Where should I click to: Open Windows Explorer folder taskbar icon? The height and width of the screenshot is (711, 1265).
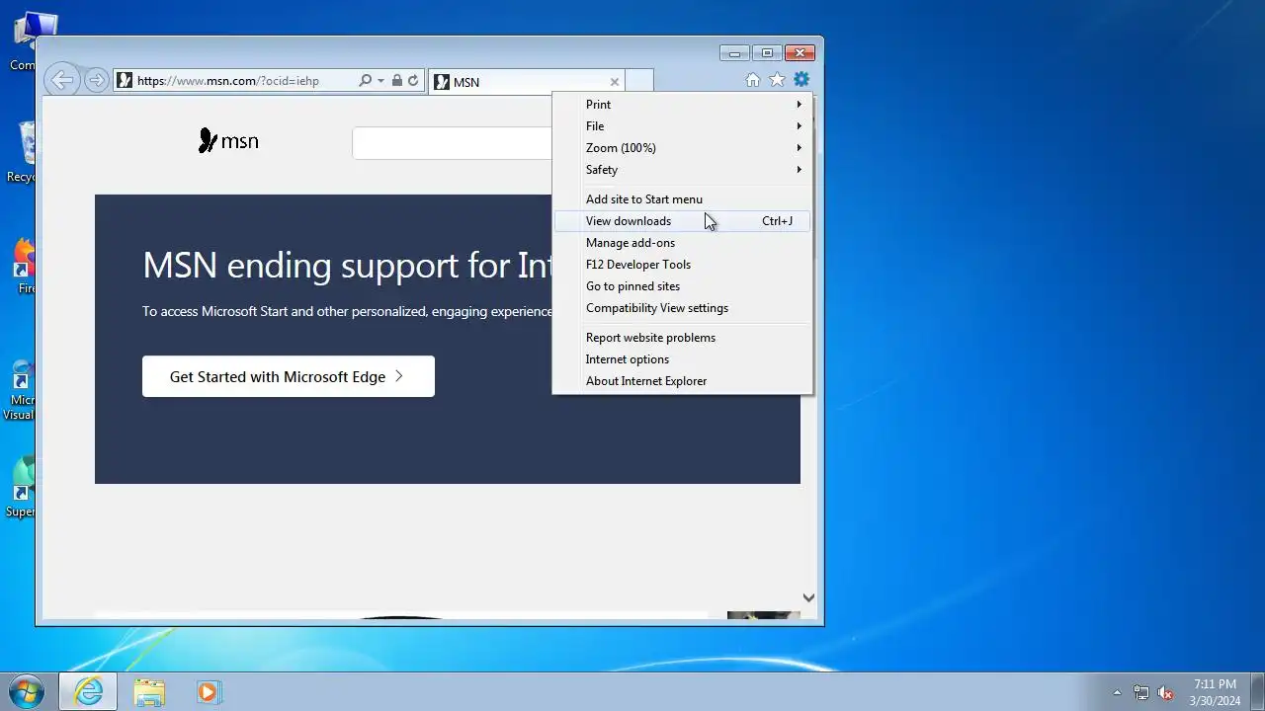pyautogui.click(x=149, y=692)
